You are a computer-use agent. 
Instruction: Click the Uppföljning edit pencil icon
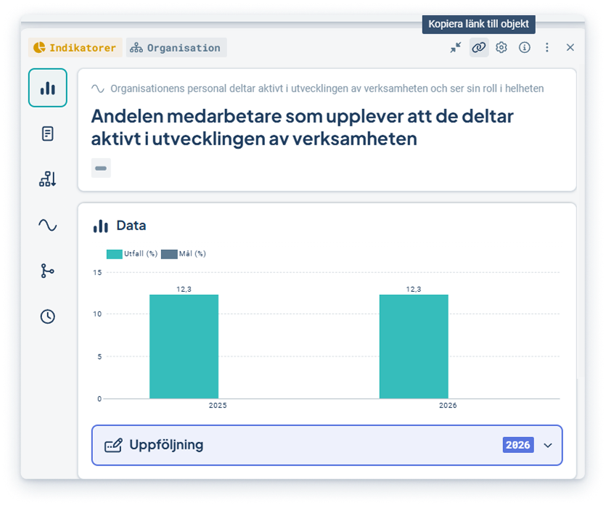113,445
